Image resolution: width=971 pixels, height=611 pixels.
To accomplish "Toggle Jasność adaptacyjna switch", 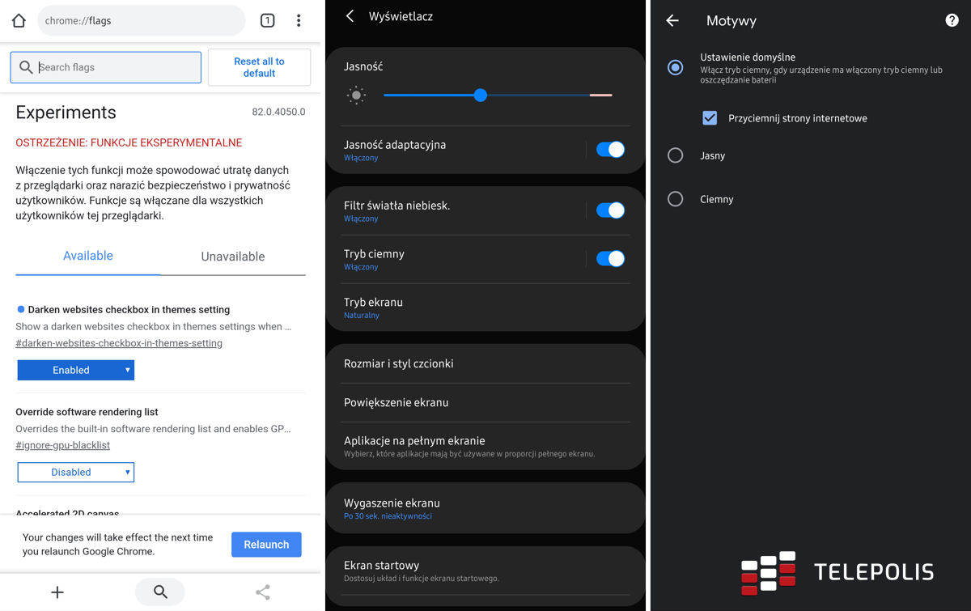I will [610, 150].
